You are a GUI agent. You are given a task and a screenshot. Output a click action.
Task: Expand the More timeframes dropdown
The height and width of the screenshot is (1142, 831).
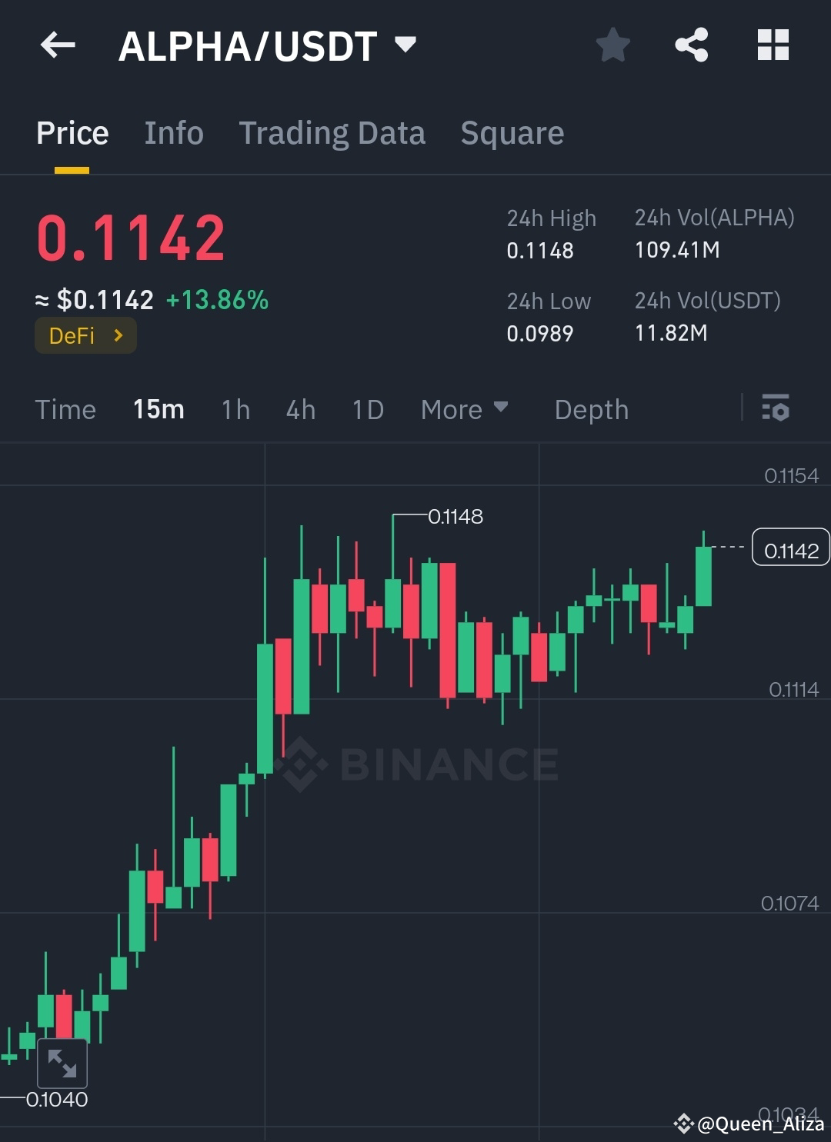pos(463,409)
